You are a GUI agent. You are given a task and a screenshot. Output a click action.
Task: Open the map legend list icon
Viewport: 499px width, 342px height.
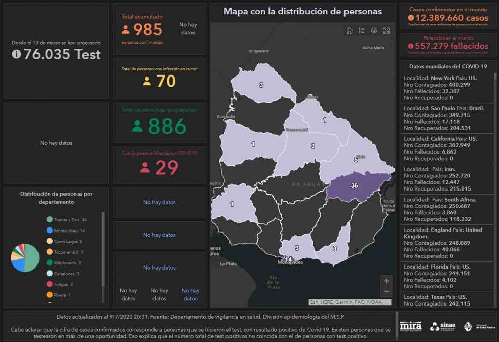[x=362, y=30]
